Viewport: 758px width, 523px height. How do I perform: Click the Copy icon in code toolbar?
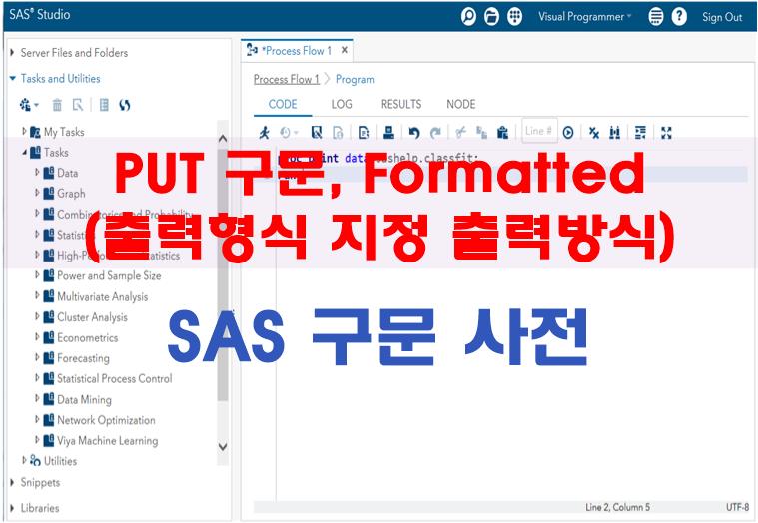coord(481,132)
